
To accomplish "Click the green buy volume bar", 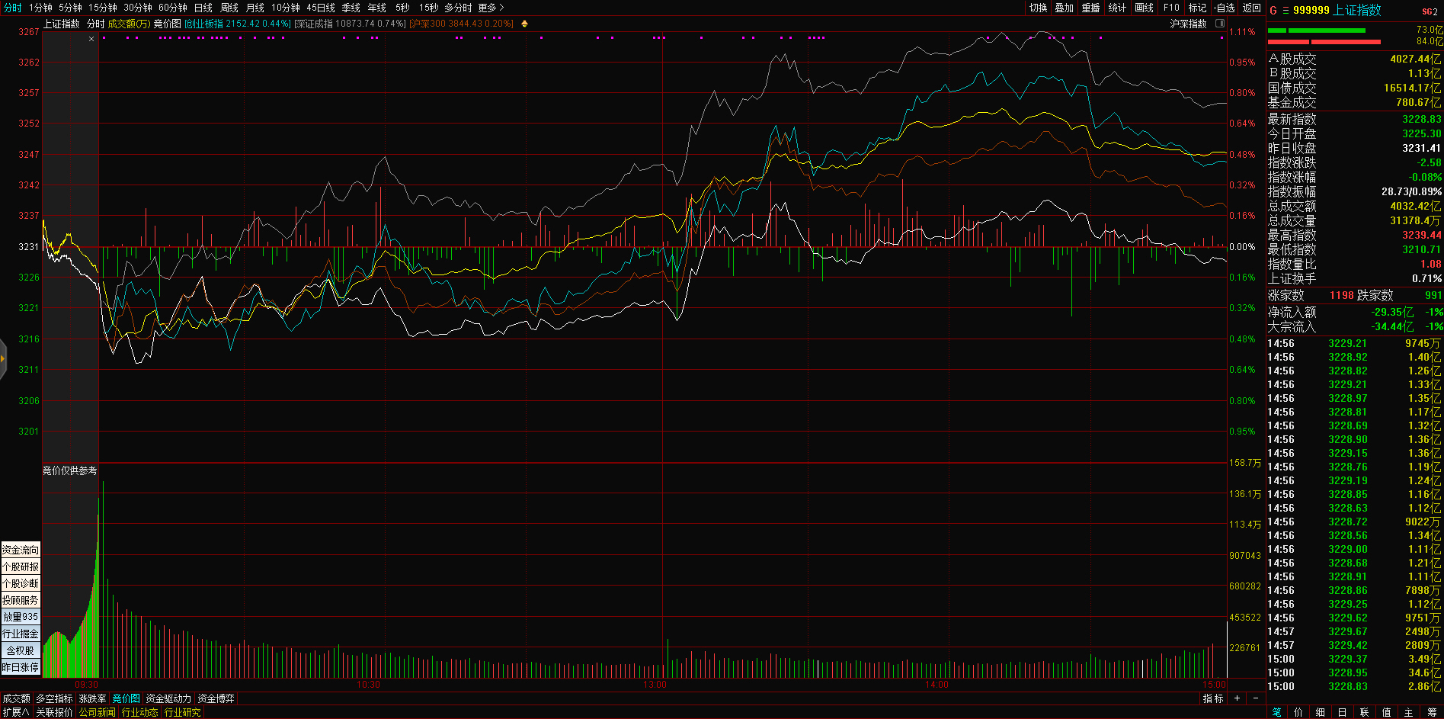I will [x=1316, y=30].
